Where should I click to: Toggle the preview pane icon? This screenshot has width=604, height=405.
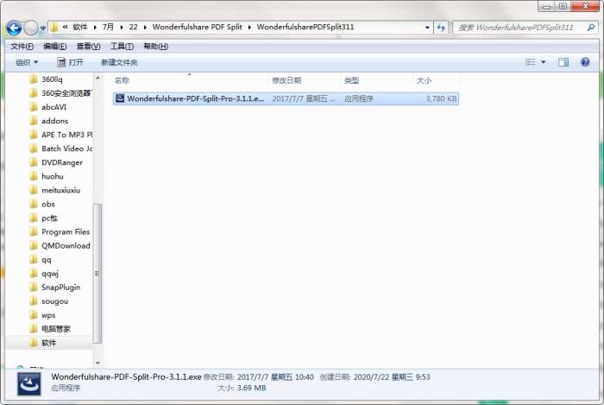pyautogui.click(x=563, y=62)
